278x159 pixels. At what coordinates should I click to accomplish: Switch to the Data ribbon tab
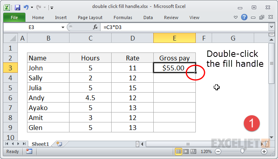coord(148,17)
